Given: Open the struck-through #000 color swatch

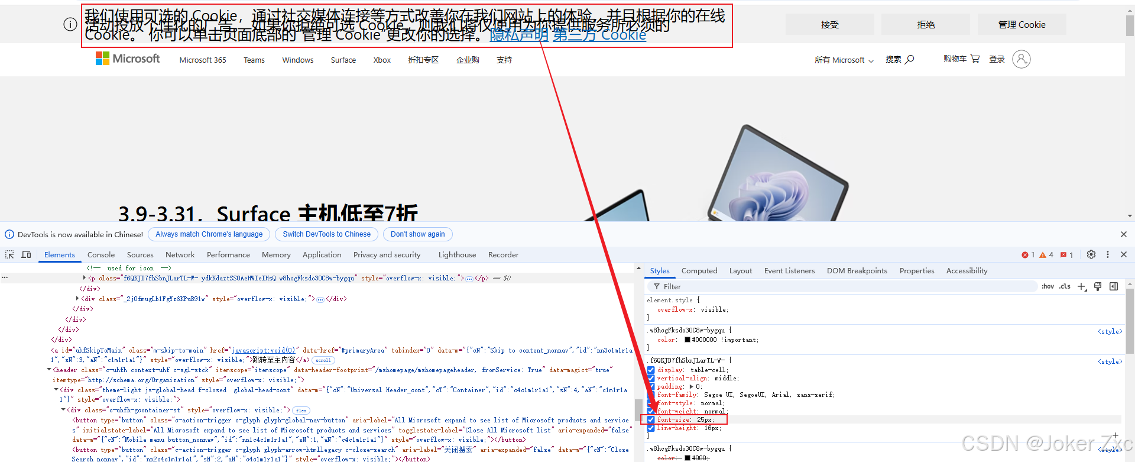Looking at the screenshot, I should point(688,458).
